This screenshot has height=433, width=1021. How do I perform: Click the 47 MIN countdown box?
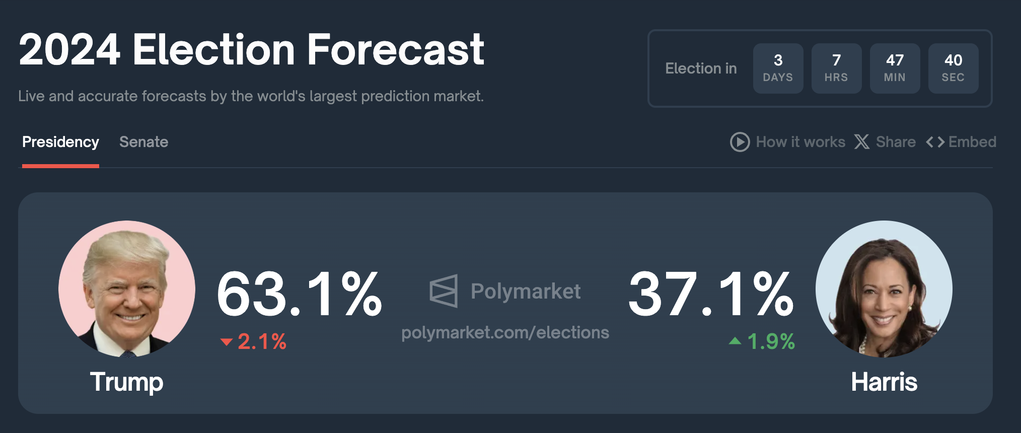(895, 68)
